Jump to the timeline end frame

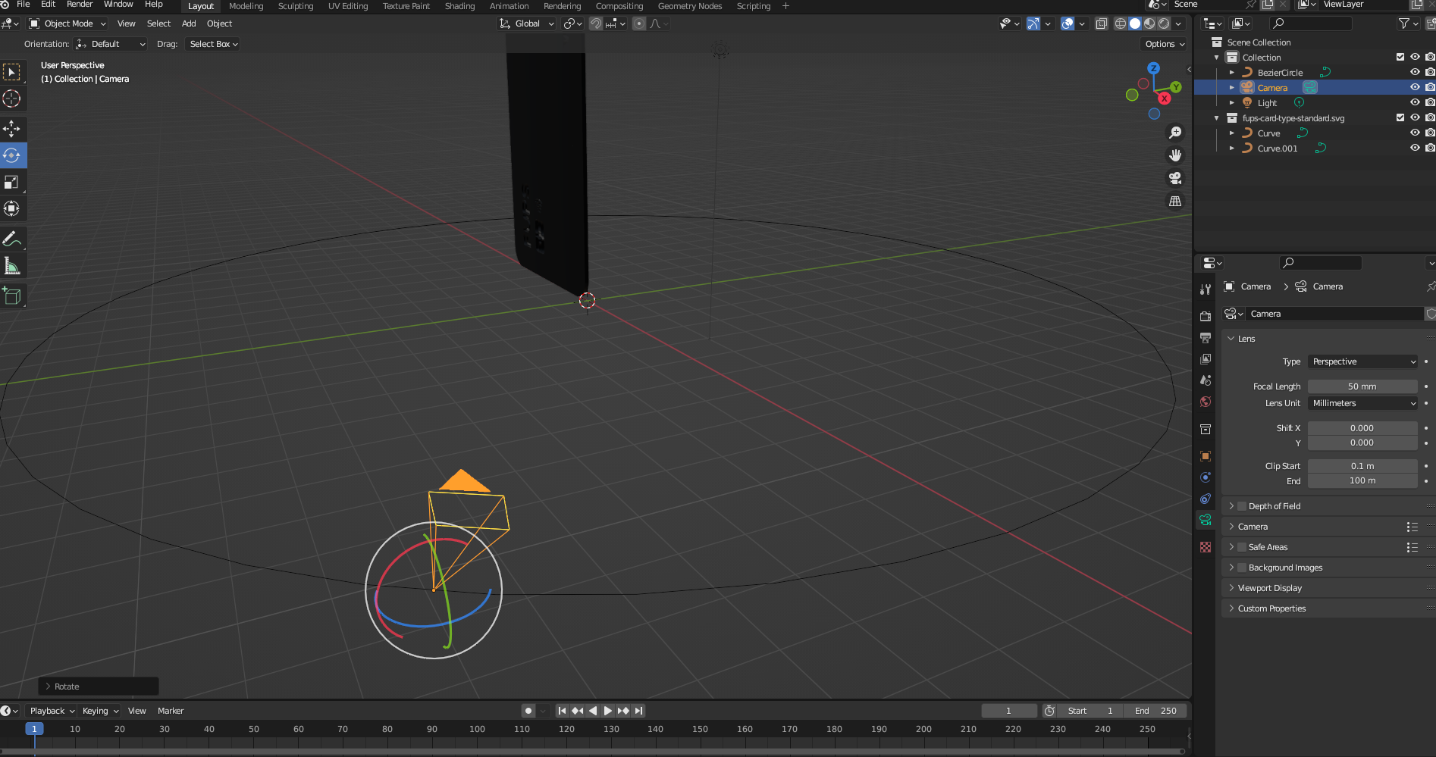[639, 711]
